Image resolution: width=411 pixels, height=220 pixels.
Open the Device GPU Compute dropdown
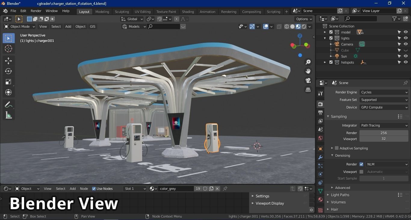384,107
